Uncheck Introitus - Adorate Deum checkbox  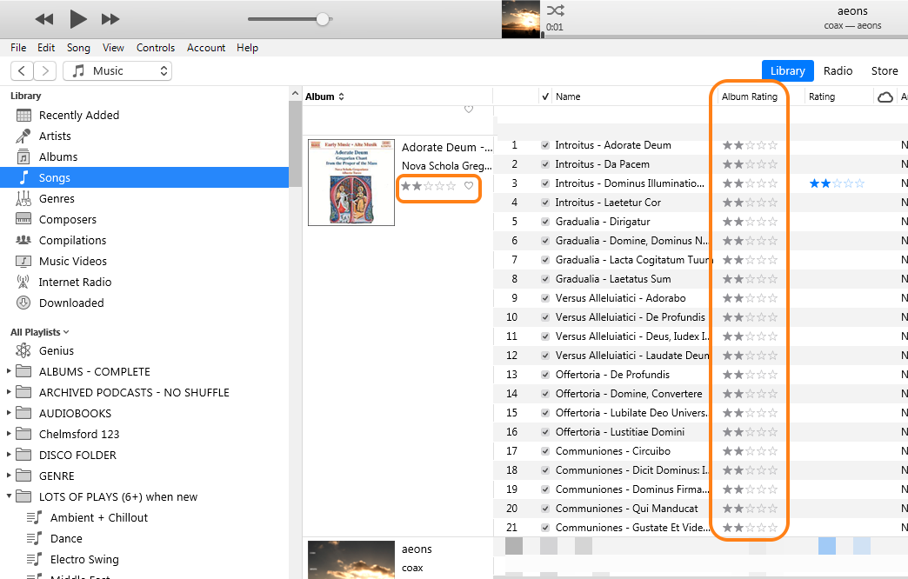click(545, 145)
